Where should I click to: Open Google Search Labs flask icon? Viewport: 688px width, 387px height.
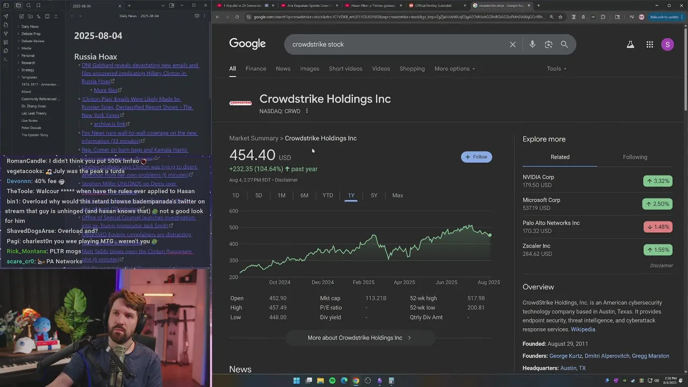point(630,45)
